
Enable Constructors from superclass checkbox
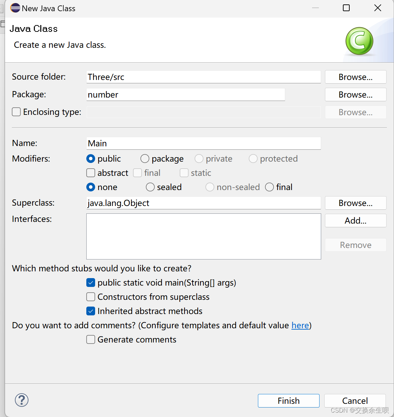coord(91,297)
